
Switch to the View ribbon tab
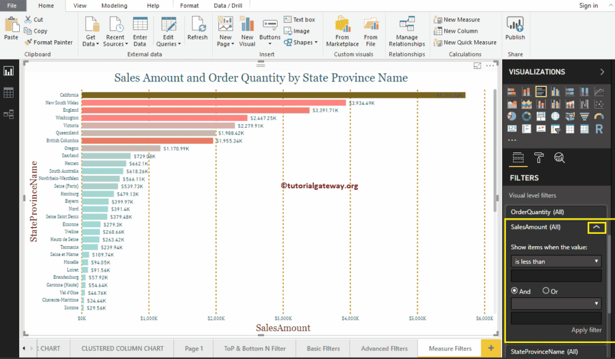tap(80, 6)
